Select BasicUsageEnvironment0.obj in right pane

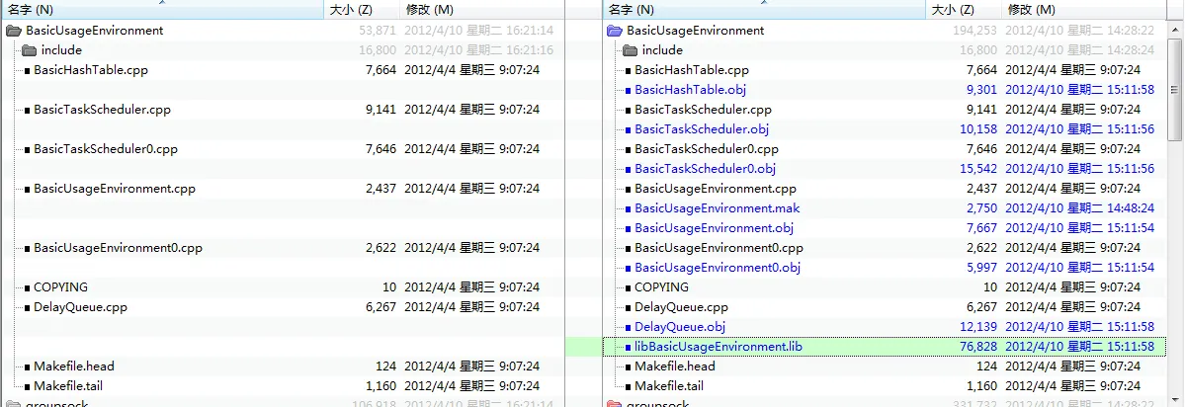[718, 268]
